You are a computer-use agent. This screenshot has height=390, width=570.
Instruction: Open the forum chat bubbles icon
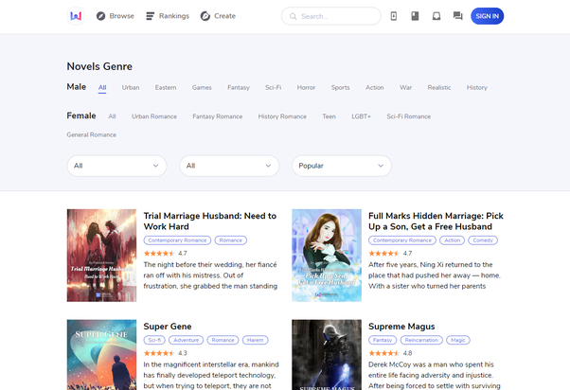coord(457,16)
